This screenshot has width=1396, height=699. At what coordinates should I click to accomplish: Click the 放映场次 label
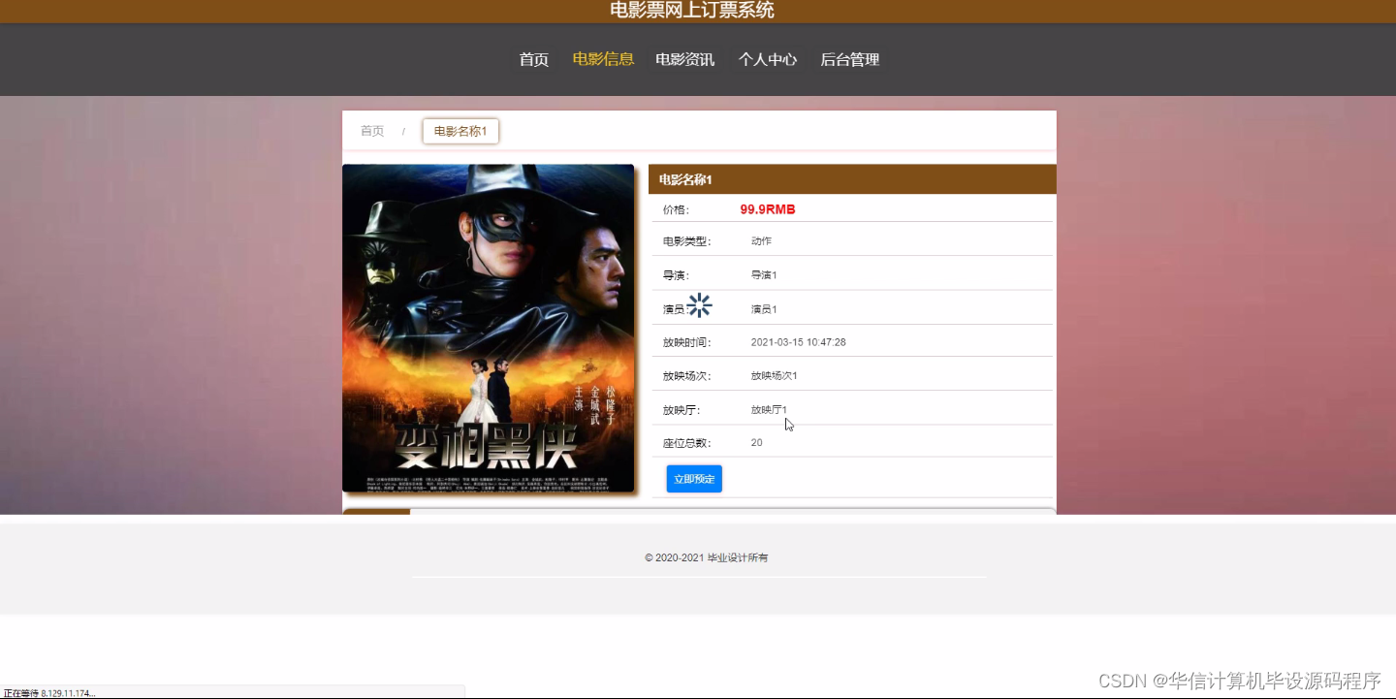tap(686, 375)
